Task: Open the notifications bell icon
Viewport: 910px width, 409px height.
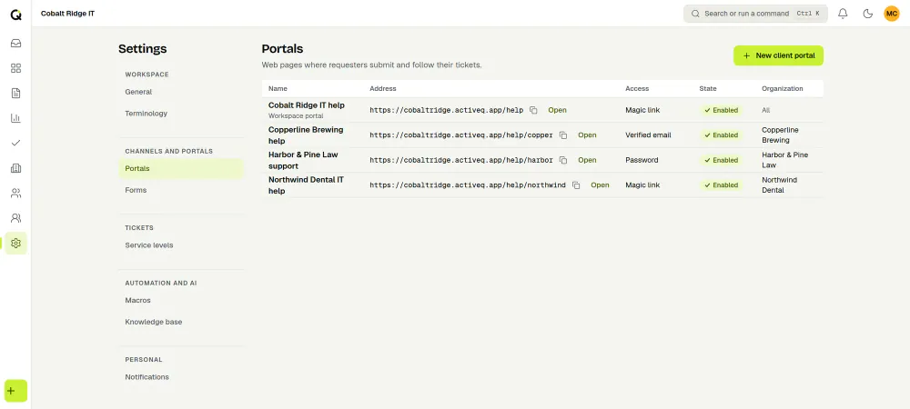Action: [843, 14]
